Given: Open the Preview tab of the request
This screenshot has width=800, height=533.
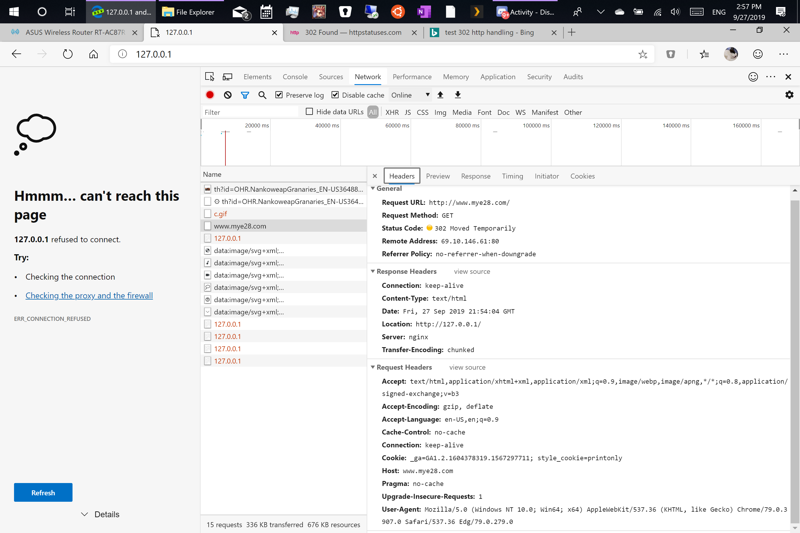Looking at the screenshot, I should (x=438, y=176).
